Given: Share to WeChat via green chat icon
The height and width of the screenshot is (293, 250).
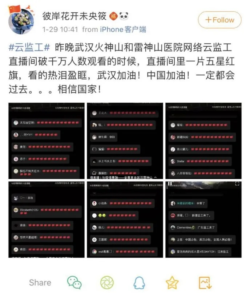Looking at the screenshot, I should pyautogui.click(x=74, y=282).
